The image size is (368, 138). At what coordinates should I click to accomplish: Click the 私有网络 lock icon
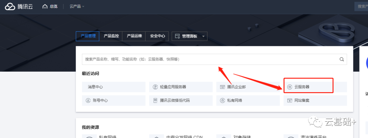tap(222, 101)
